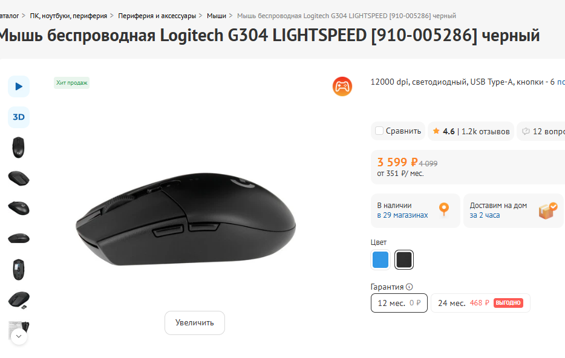Click the home delivery box icon
565x358 pixels.
(548, 210)
